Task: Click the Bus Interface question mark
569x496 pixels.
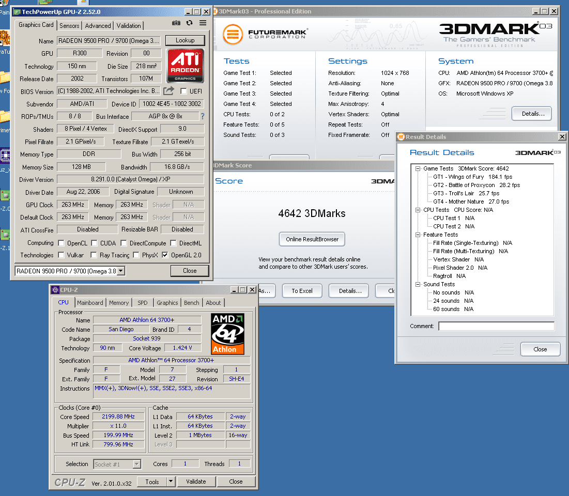Action: [x=203, y=116]
